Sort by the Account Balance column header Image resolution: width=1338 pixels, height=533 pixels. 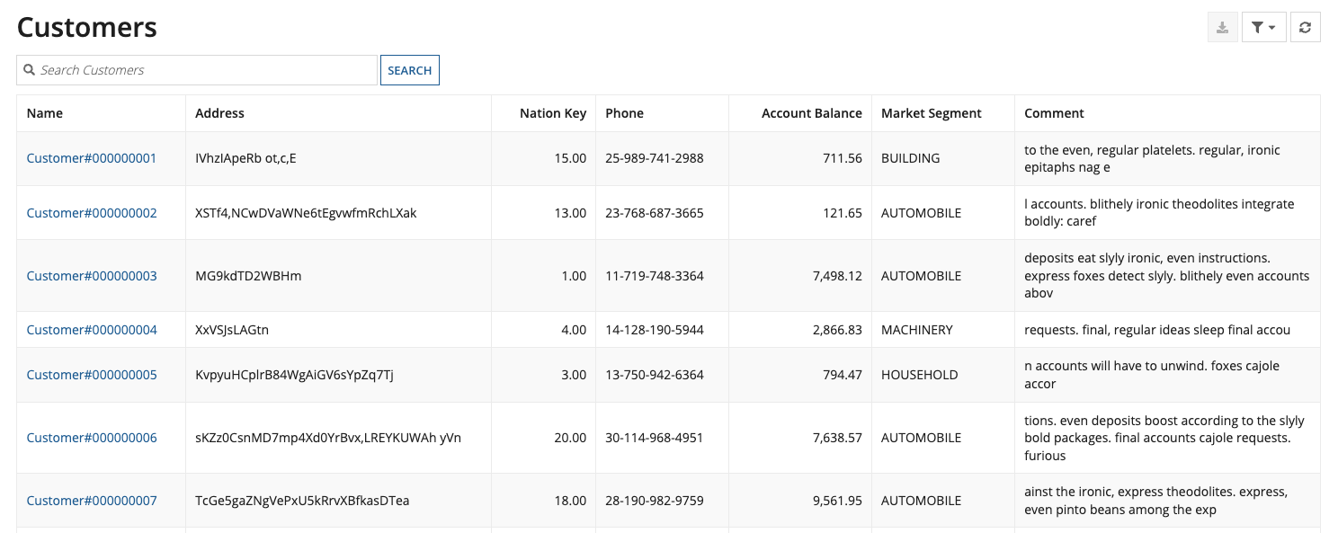[x=812, y=113]
